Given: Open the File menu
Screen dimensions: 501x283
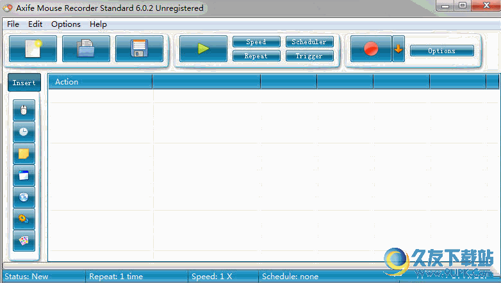Looking at the screenshot, I should (x=13, y=24).
